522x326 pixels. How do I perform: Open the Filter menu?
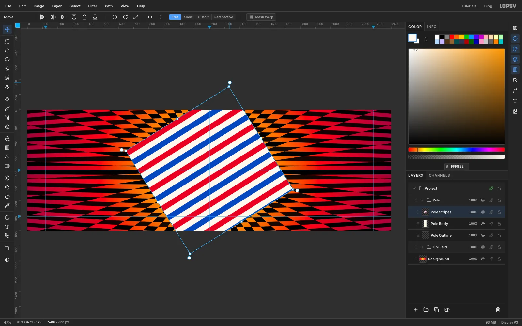(x=93, y=6)
